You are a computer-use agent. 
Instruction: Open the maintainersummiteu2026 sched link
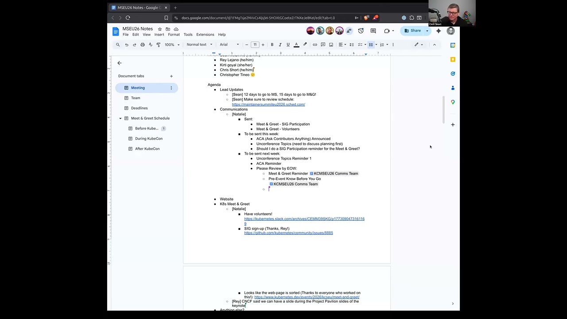pyautogui.click(x=268, y=105)
